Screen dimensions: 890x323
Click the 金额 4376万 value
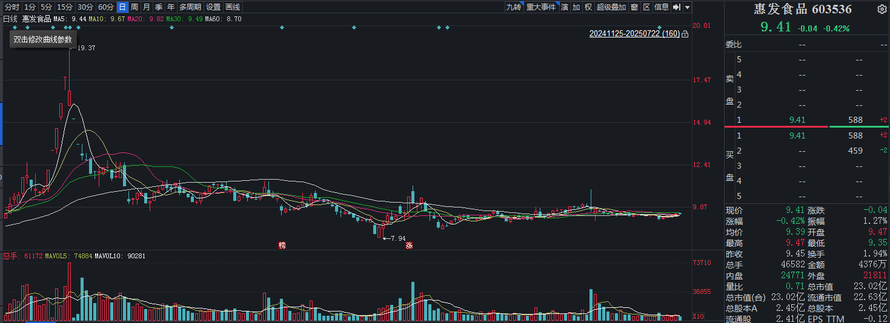pos(873,264)
